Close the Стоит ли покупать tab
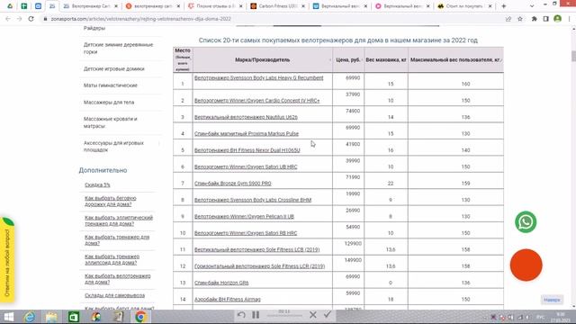The image size is (576, 324). [x=490, y=6]
